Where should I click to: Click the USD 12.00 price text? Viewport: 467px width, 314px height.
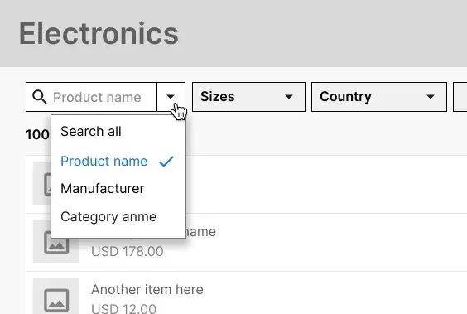[123, 309]
